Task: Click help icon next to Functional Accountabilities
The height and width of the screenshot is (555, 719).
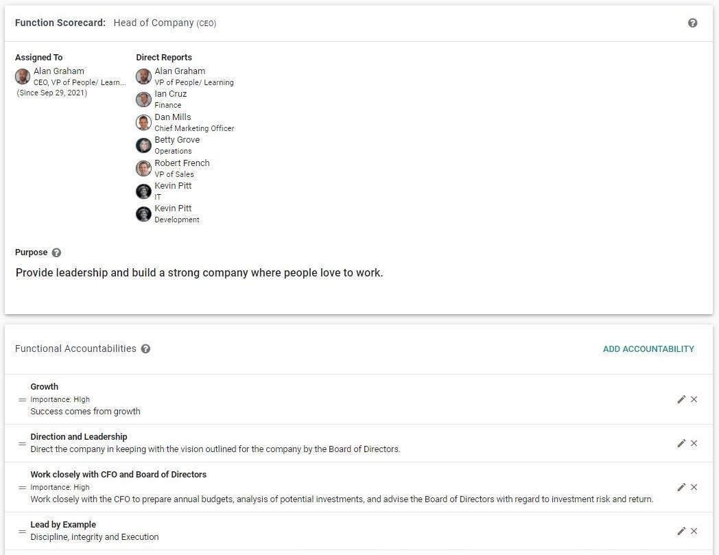Action: 145,349
